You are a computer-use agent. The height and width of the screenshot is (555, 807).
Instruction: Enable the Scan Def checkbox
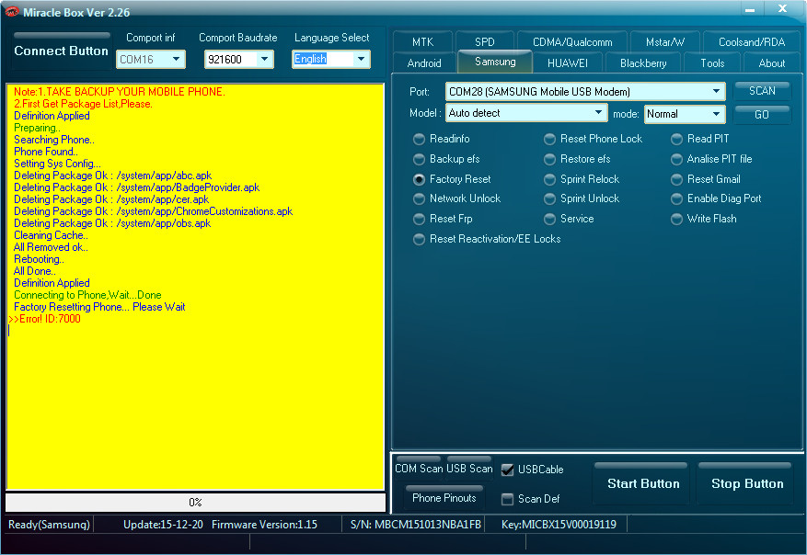click(x=508, y=499)
